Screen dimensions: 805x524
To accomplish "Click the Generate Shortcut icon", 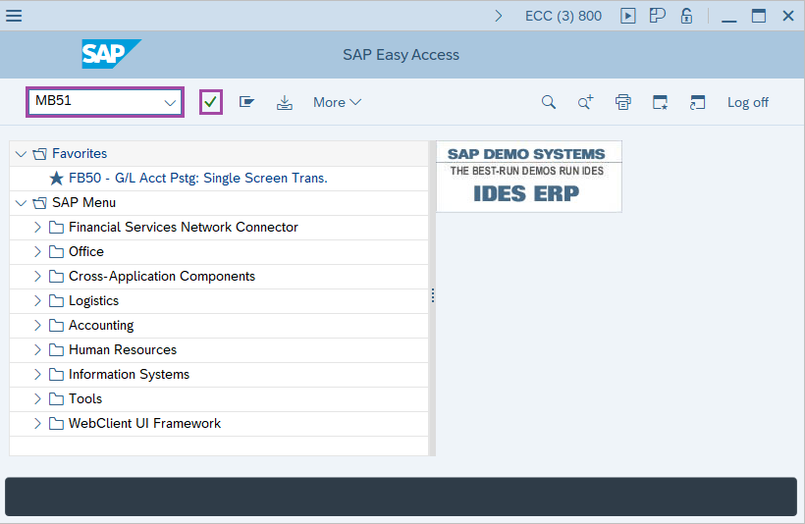I will [x=697, y=102].
